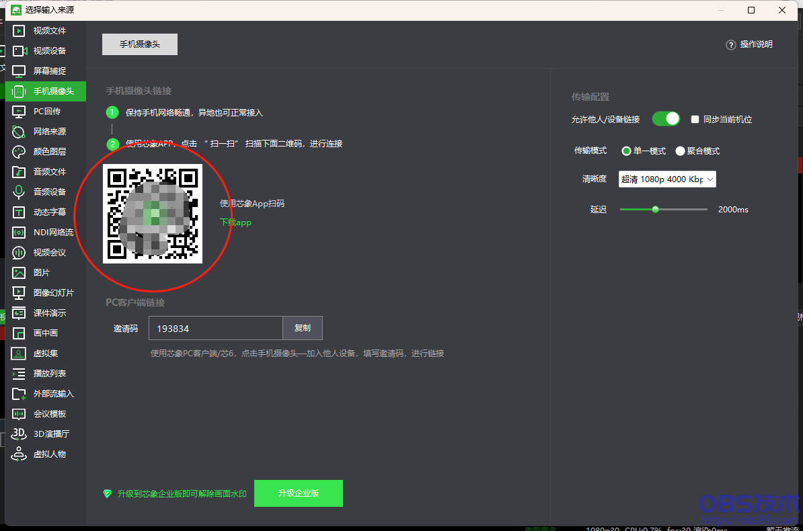Open 视频文件 in the source list
This screenshot has height=531, width=803.
(50, 31)
